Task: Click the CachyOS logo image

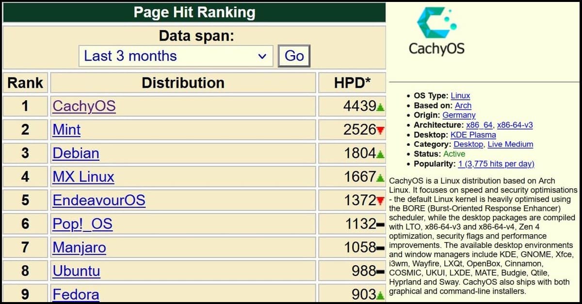Action: coord(436,31)
